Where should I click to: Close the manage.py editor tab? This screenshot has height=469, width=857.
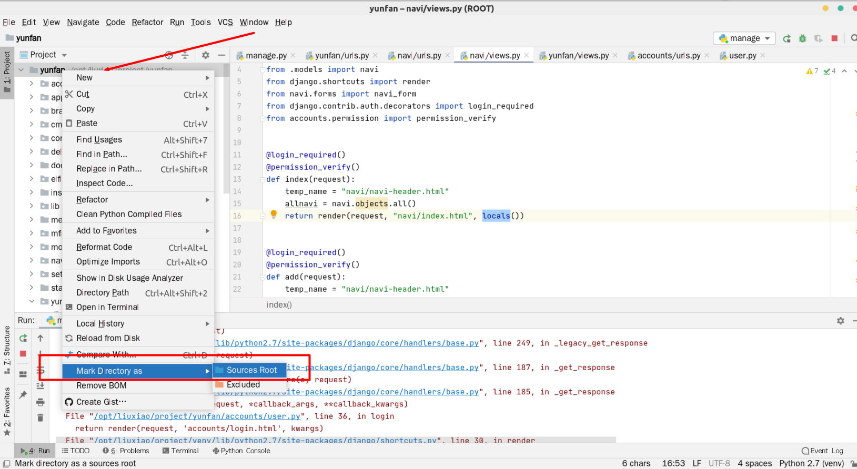(293, 55)
